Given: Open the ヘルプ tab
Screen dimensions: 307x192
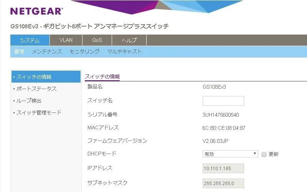Looking at the screenshot, I should coord(129,40).
